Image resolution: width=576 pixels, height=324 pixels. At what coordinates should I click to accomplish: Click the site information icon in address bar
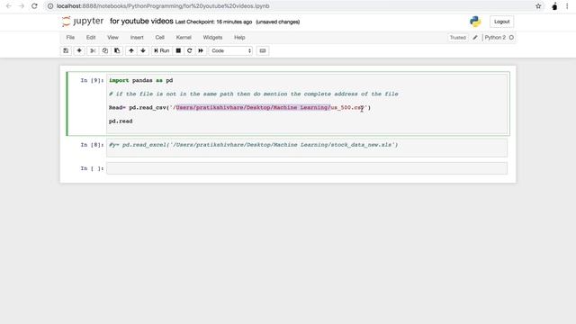pos(50,6)
